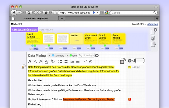This screenshot has width=169, height=108.
Task: Click the summary tag label
Action: 59,56
